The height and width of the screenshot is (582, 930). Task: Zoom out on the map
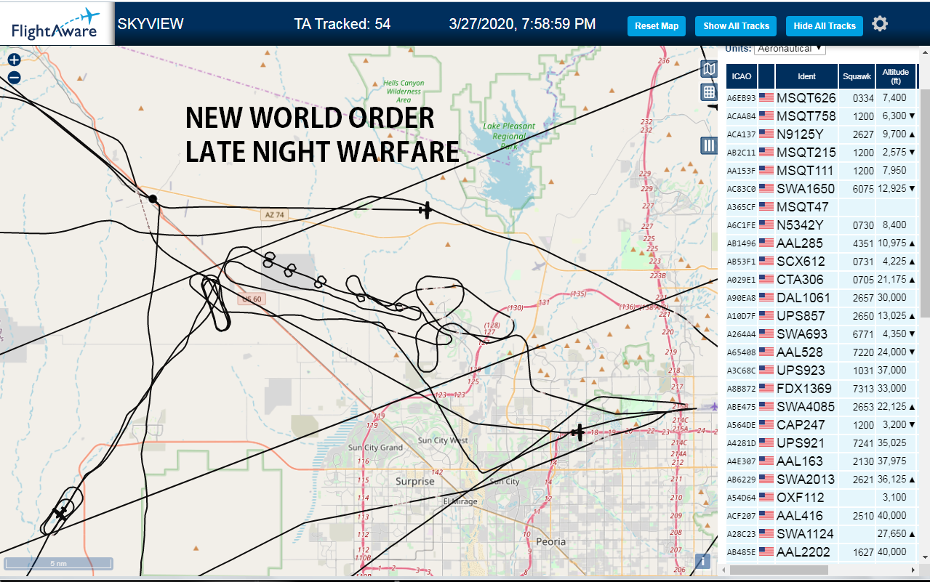click(14, 78)
